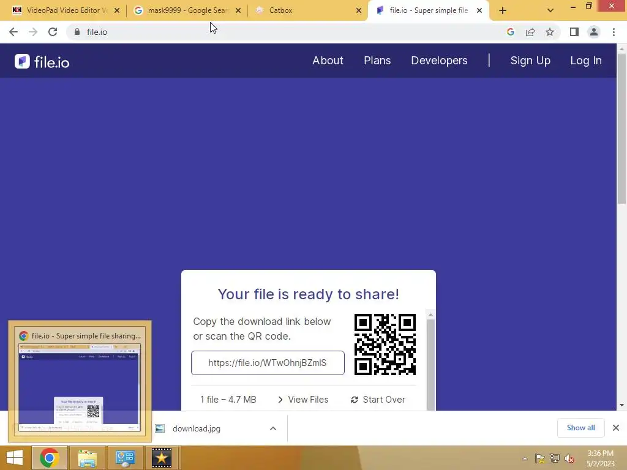627x470 pixels.
Task: Click the QR code image
Action: [x=385, y=345]
